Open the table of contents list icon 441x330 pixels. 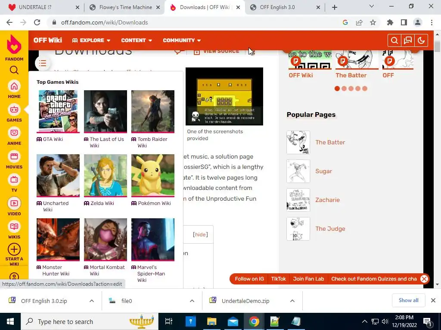click(x=43, y=63)
